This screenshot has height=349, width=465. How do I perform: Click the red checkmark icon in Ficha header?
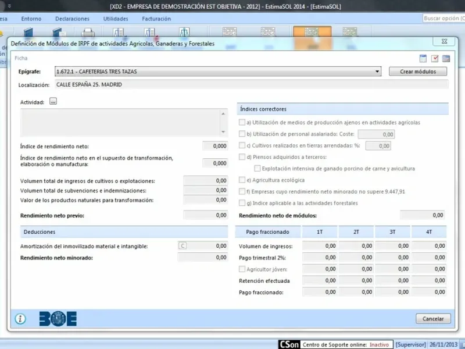435,59
